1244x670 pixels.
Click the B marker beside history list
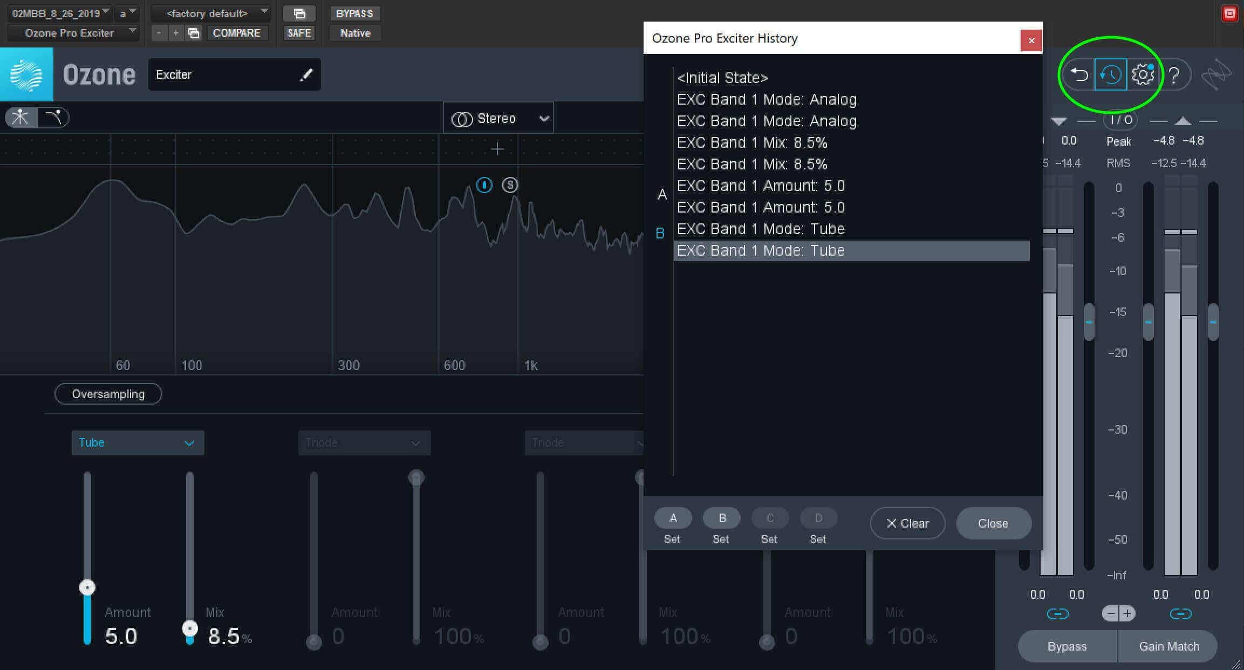point(660,233)
